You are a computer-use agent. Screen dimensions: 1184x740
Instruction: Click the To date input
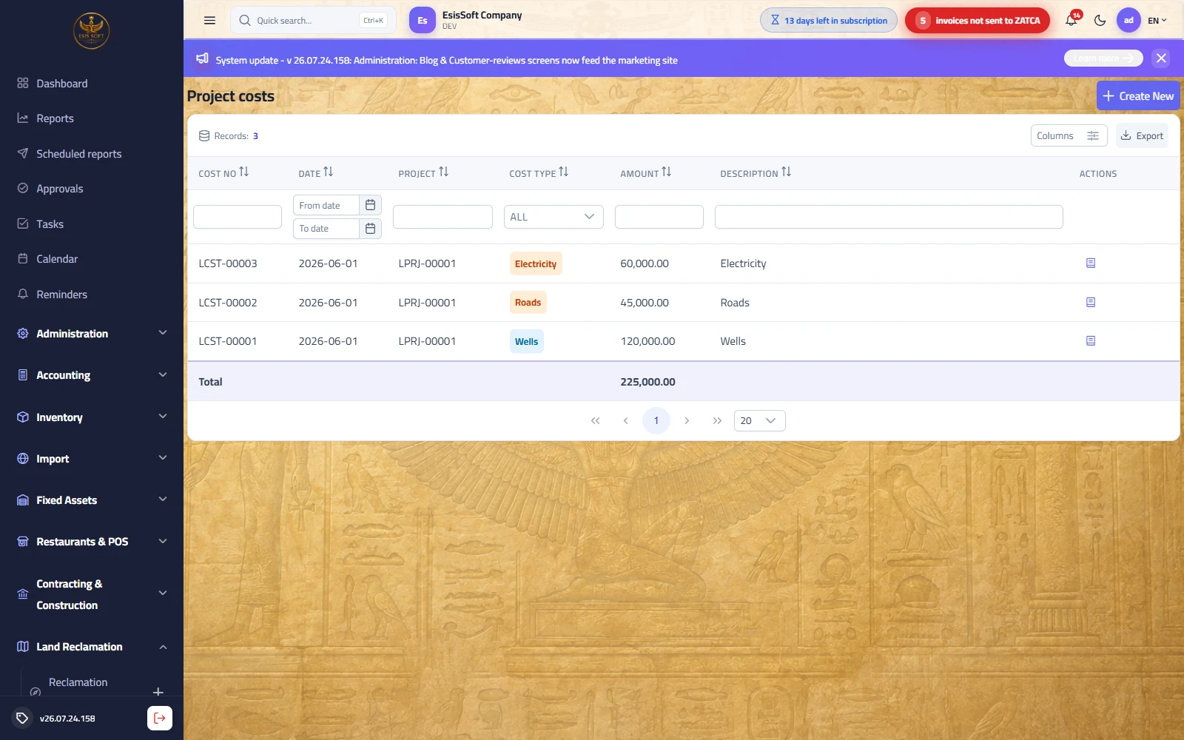tap(326, 229)
